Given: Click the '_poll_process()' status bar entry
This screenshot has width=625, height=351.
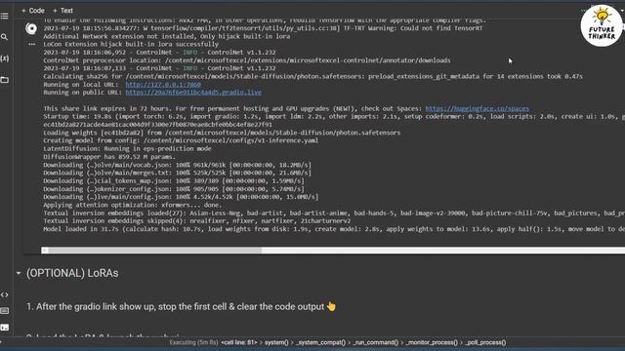Looking at the screenshot, I should pos(485,342).
